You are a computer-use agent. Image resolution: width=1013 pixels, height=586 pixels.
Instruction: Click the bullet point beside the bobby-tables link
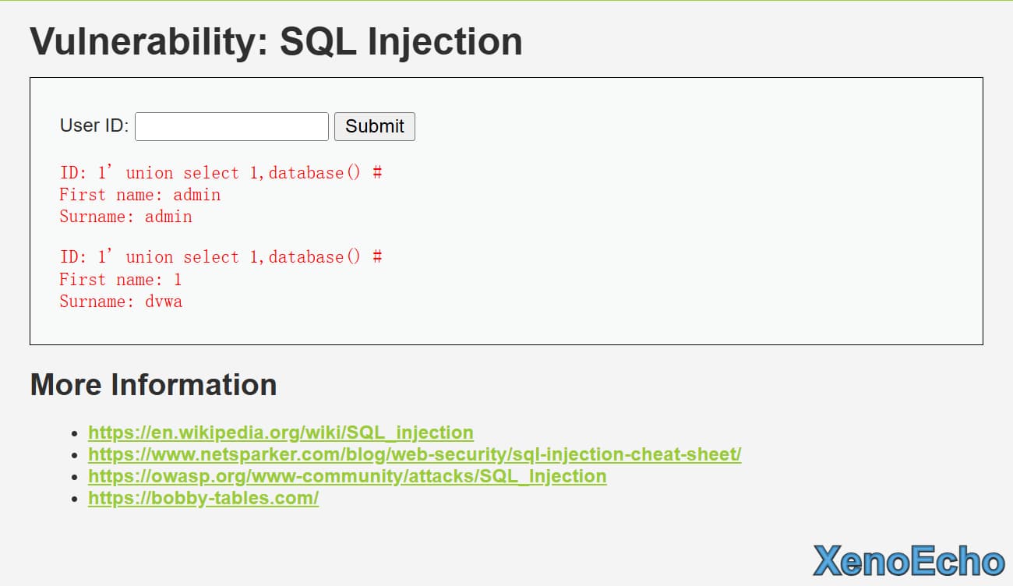75,499
